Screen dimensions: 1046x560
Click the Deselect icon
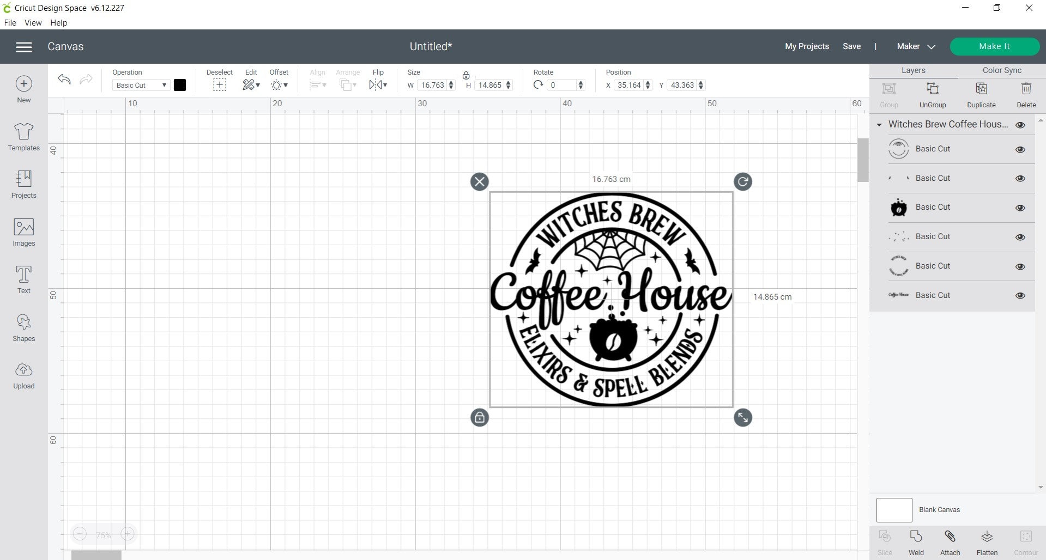[219, 85]
